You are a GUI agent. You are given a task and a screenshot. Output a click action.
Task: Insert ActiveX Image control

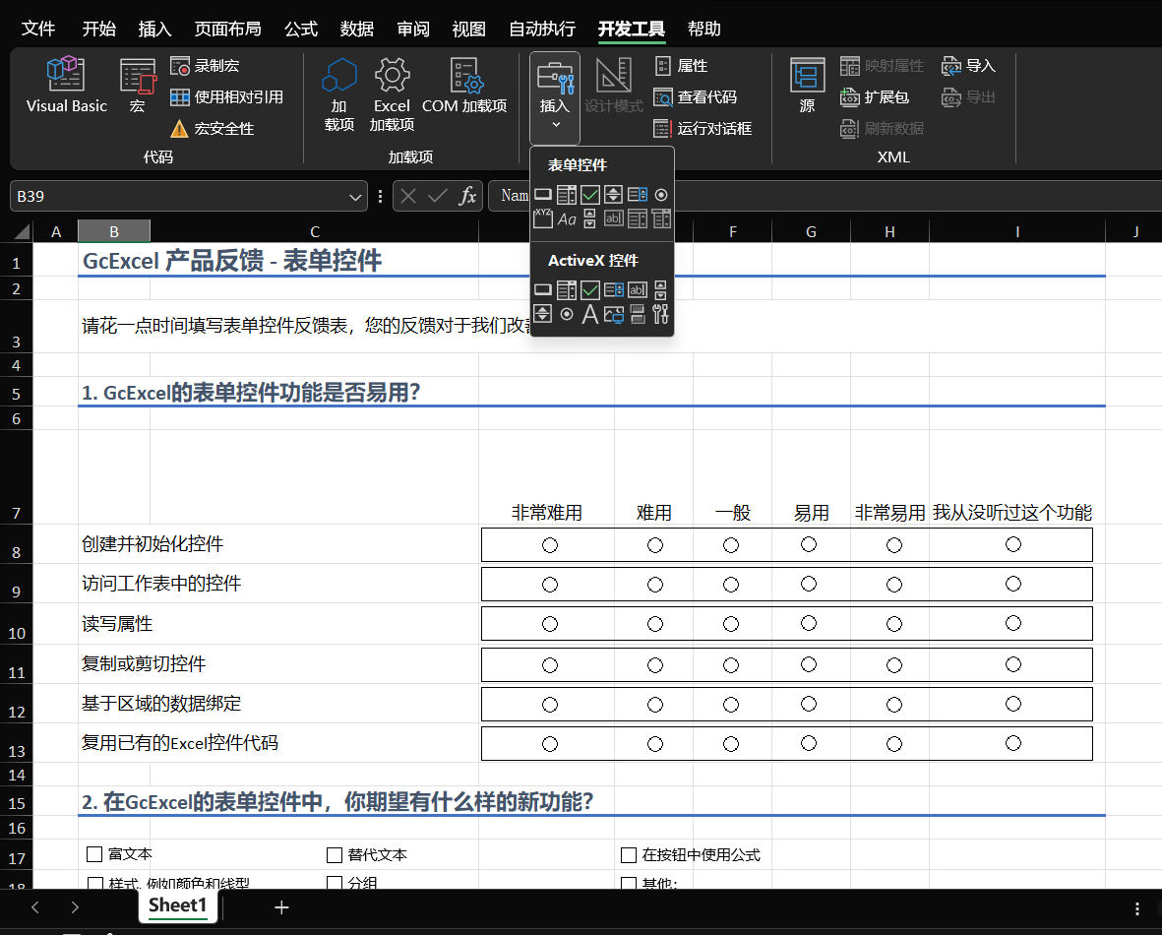pos(614,314)
